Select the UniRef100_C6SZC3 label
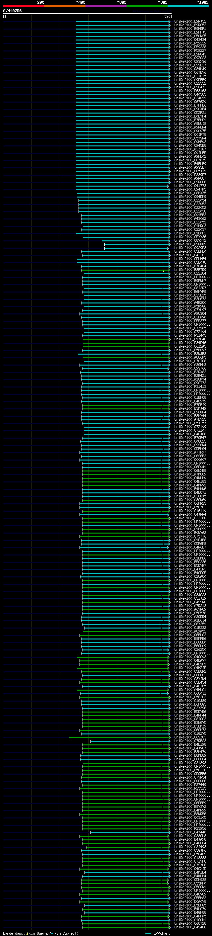The width and height of the screenshot is (212, 936). coord(190,737)
